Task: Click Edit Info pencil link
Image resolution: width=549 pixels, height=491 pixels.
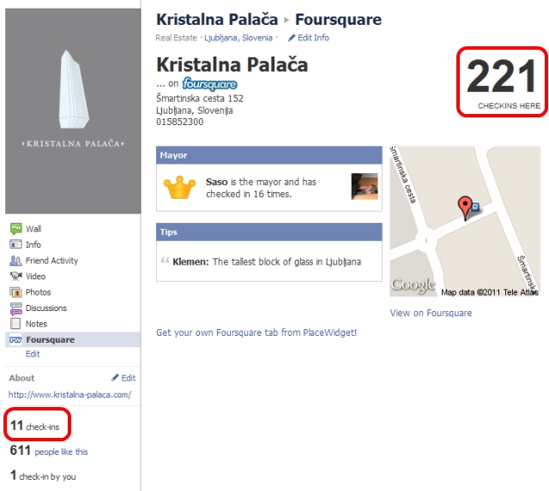Action: (x=309, y=38)
